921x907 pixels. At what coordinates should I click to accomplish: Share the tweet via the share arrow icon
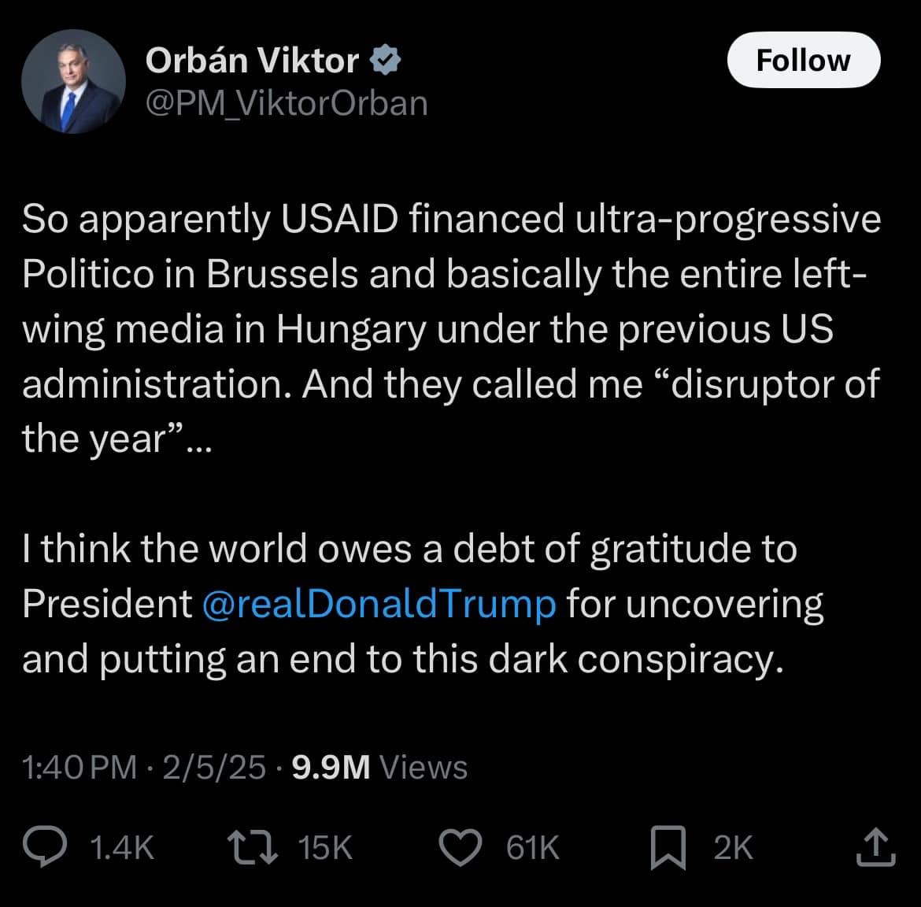[x=876, y=848]
